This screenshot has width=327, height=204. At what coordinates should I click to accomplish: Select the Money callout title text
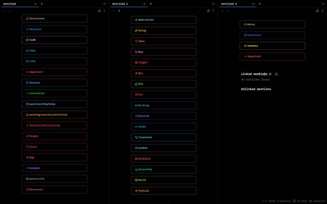coord(251,24)
